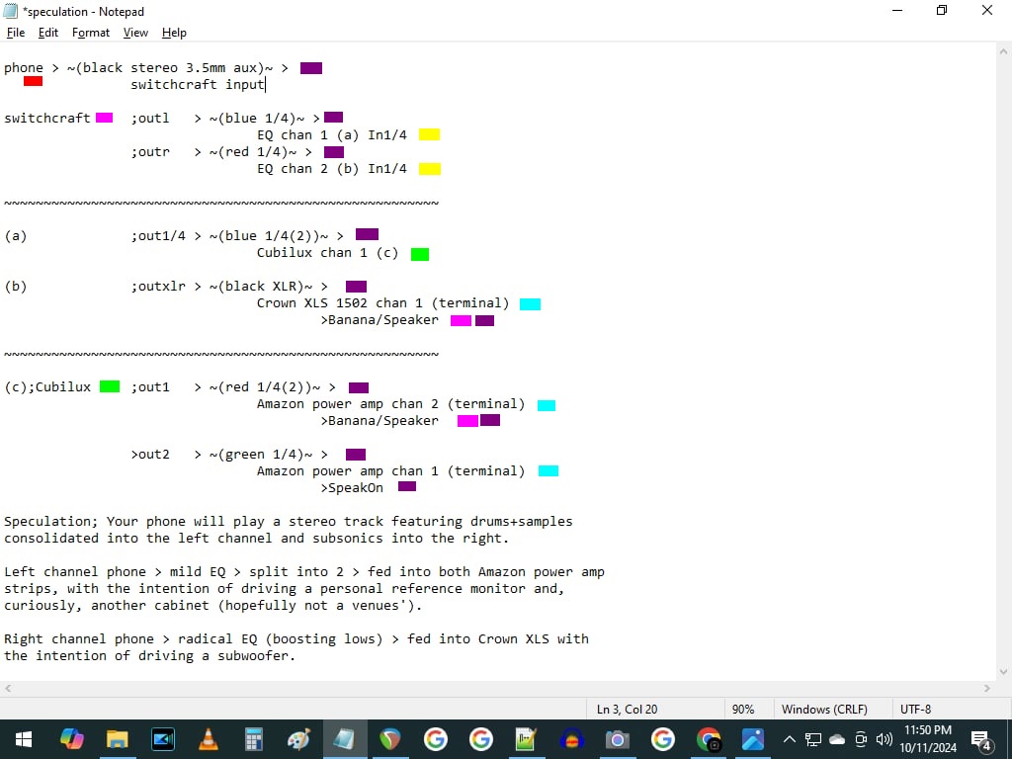Click the Copilot icon on the taskbar

[x=72, y=739]
